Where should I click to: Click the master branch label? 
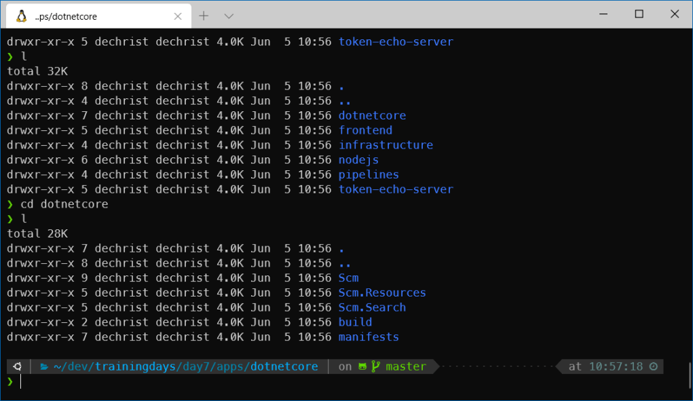(x=406, y=366)
